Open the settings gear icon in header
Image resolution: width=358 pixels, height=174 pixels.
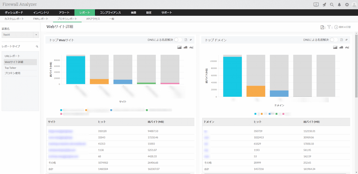pos(347,5)
